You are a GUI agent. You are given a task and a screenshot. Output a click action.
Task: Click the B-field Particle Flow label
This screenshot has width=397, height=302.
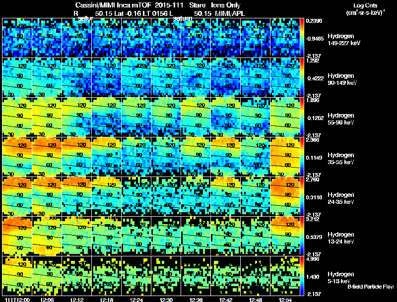[x=371, y=287]
